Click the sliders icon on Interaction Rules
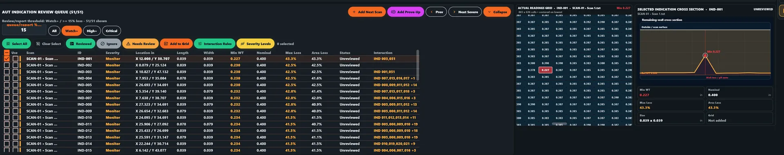 (200, 44)
